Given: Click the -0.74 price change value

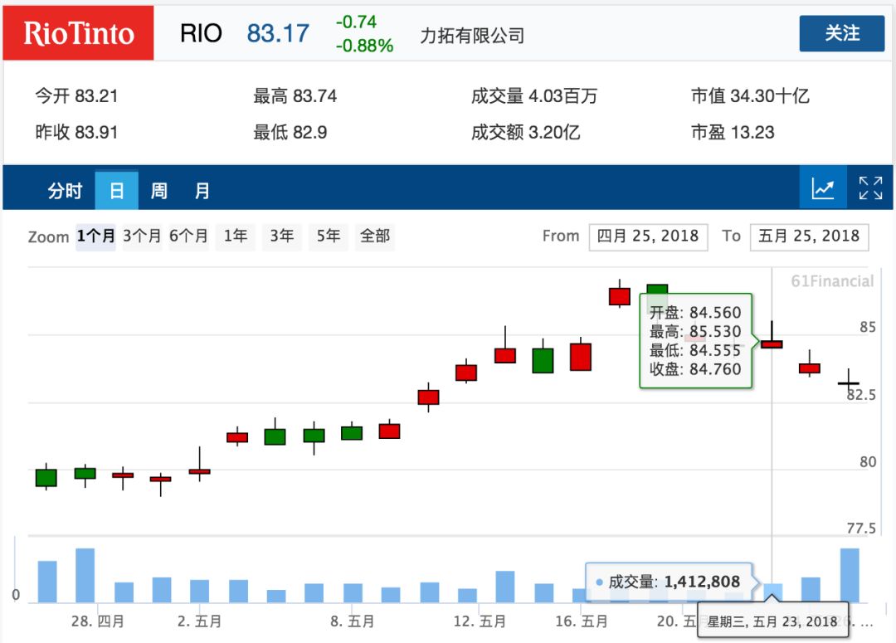Looking at the screenshot, I should 356,22.
